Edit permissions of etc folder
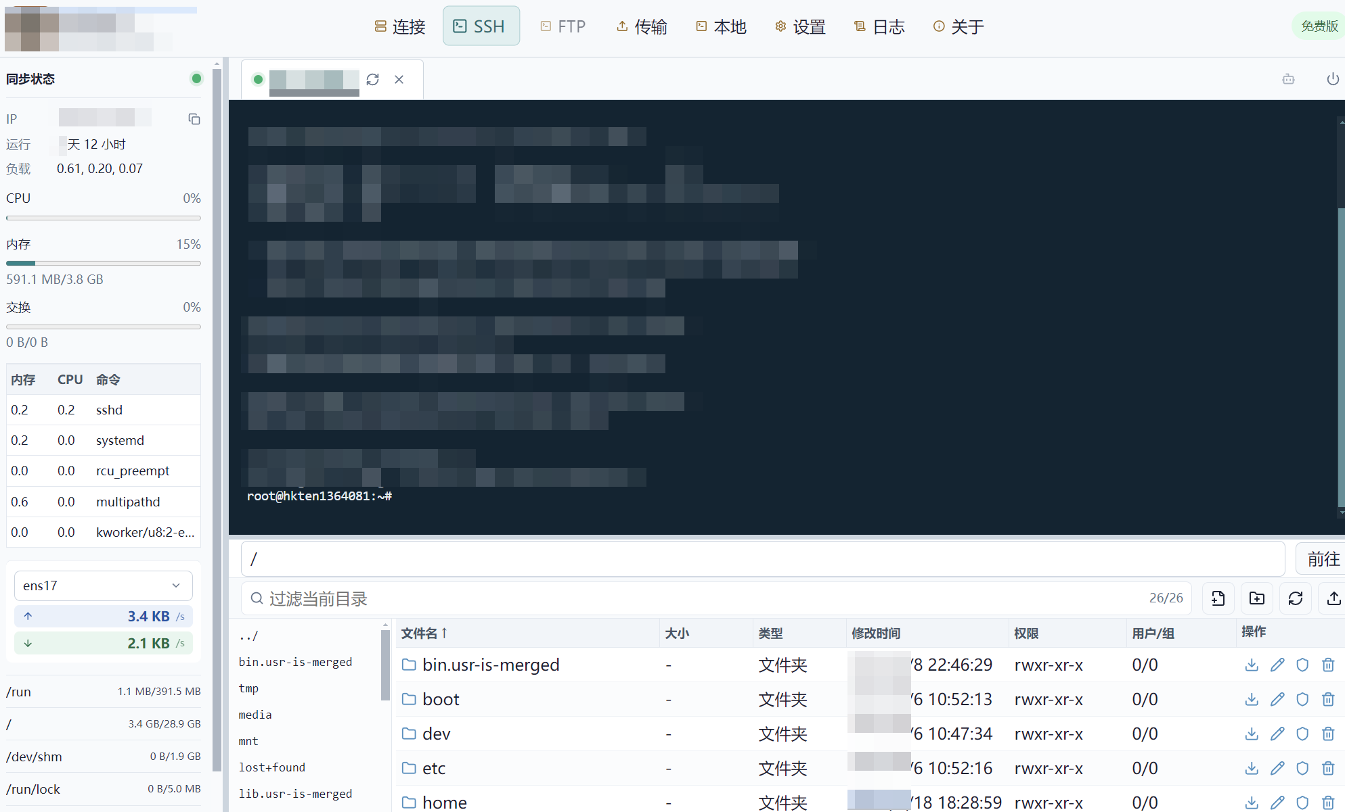The height and width of the screenshot is (812, 1345). (x=1302, y=769)
